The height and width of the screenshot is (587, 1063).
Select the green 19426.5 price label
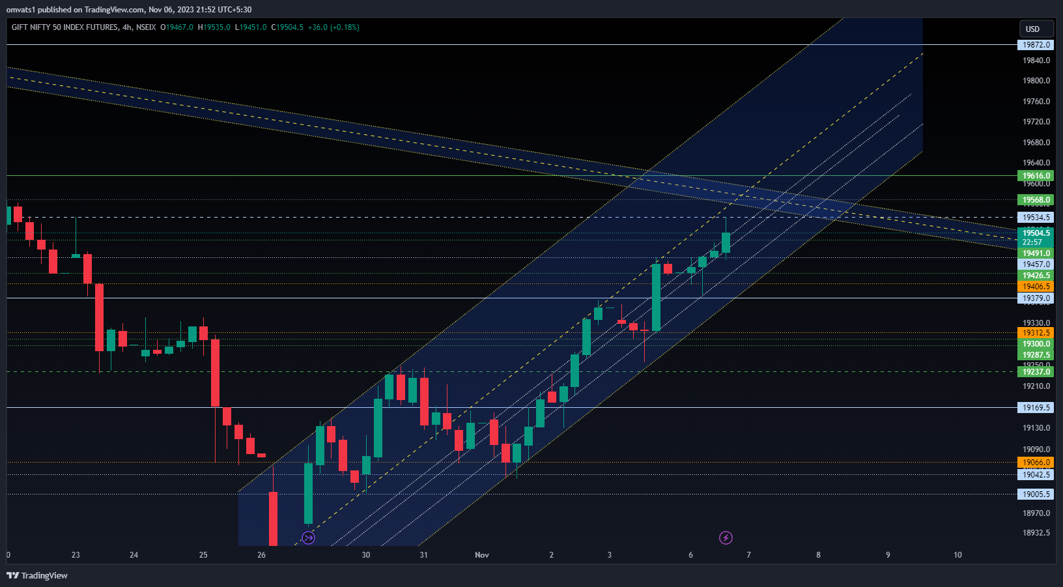[1036, 276]
